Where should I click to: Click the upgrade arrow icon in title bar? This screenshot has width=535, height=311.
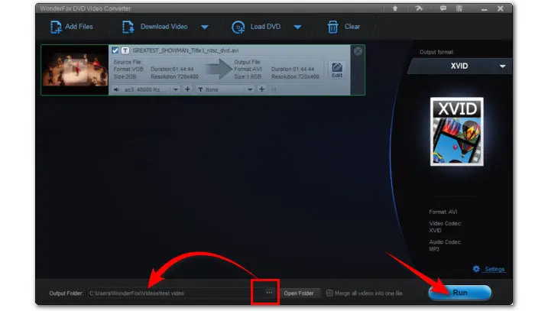coord(395,8)
